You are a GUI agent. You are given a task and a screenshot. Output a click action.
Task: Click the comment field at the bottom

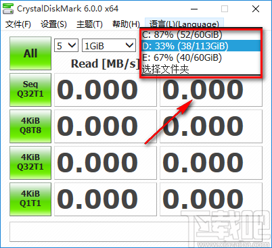(136, 232)
